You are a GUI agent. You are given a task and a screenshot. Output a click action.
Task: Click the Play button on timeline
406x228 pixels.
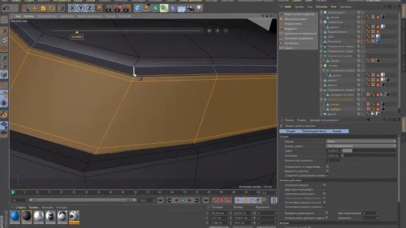(x=183, y=200)
